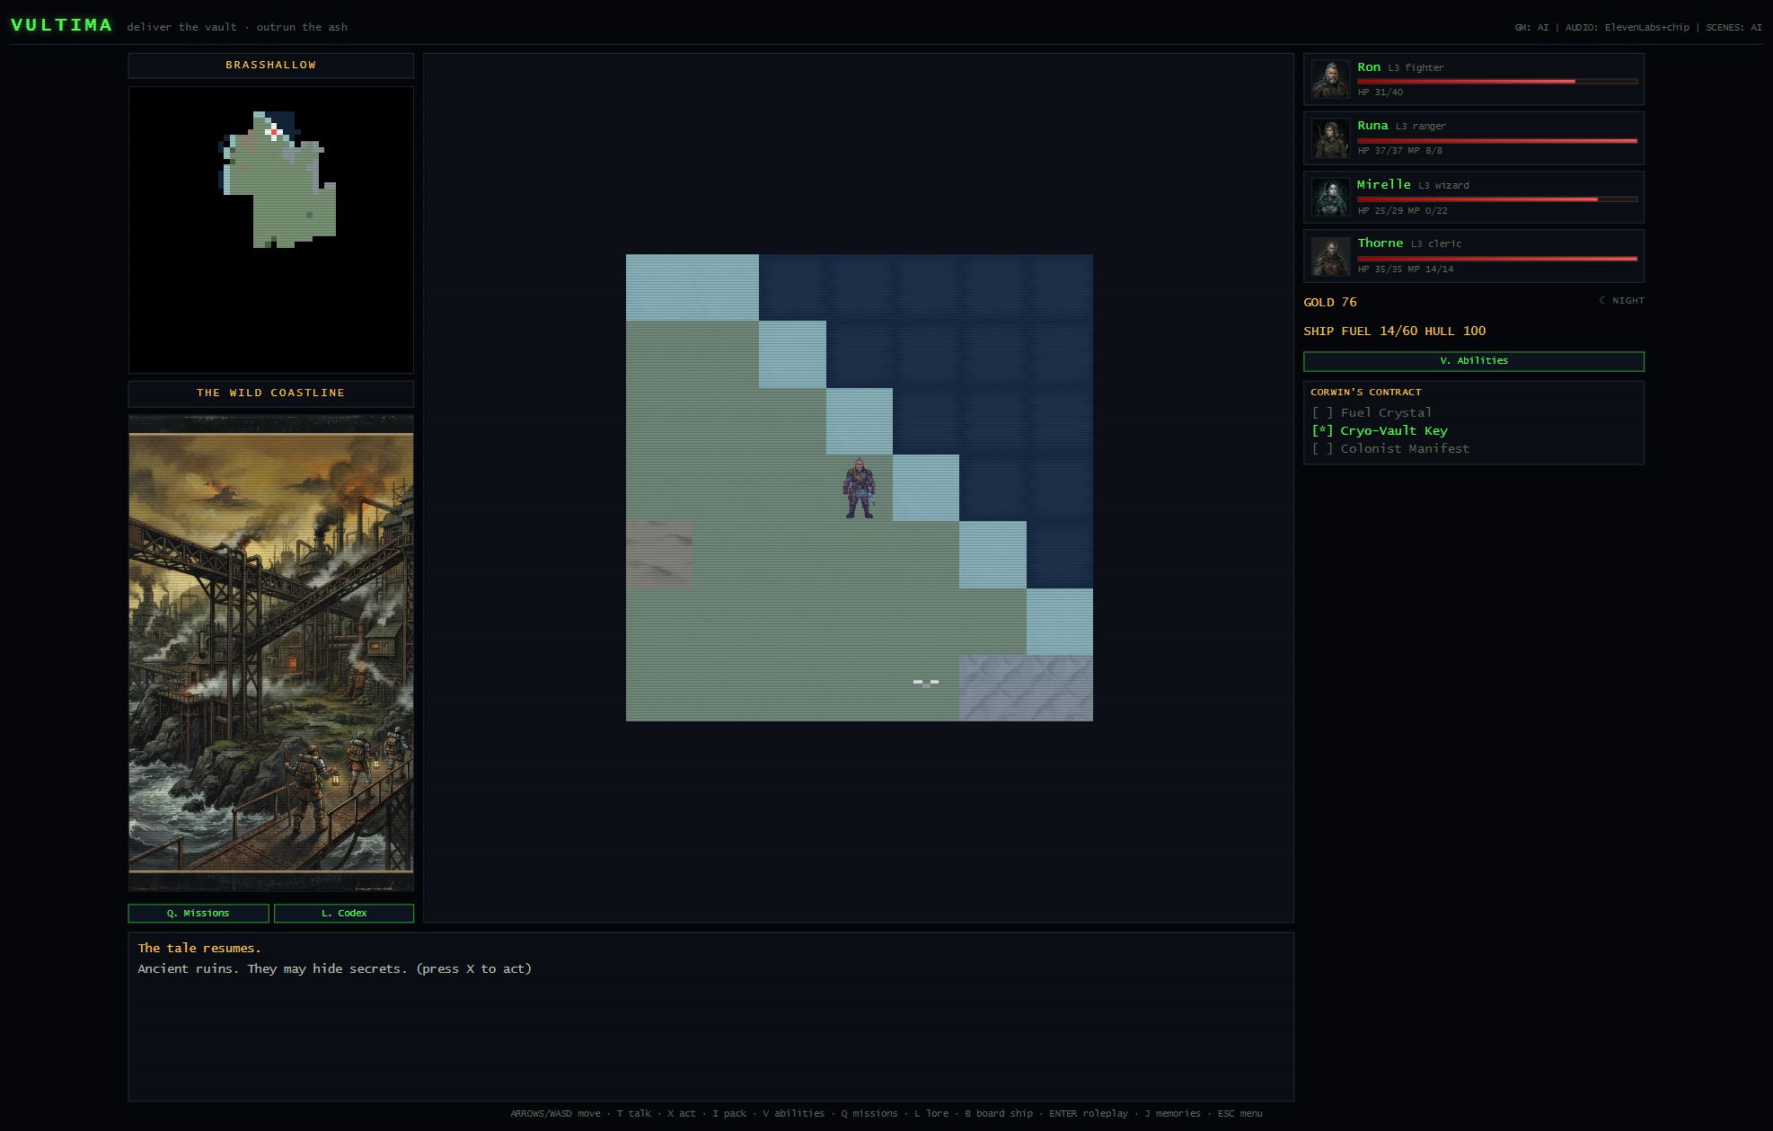
Task: Click the BRASSHALLOW location header
Action: point(271,66)
